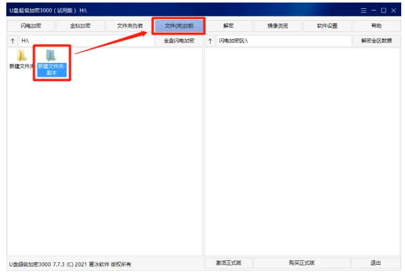Click 激活正式版 at the bottom

point(228,263)
